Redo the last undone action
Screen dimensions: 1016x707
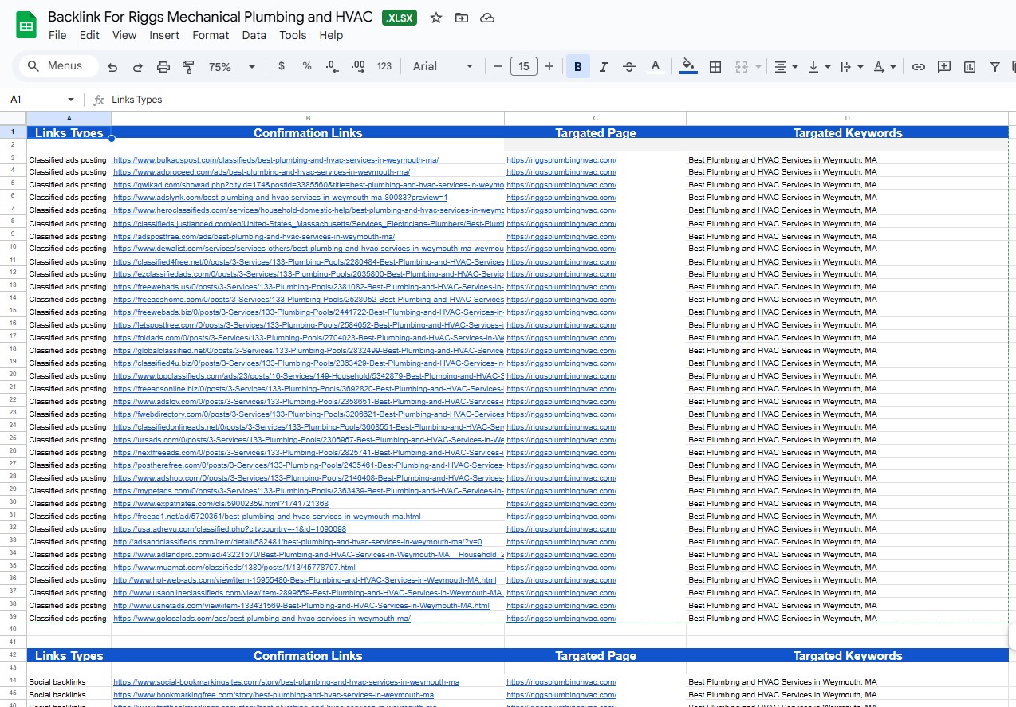pos(138,67)
